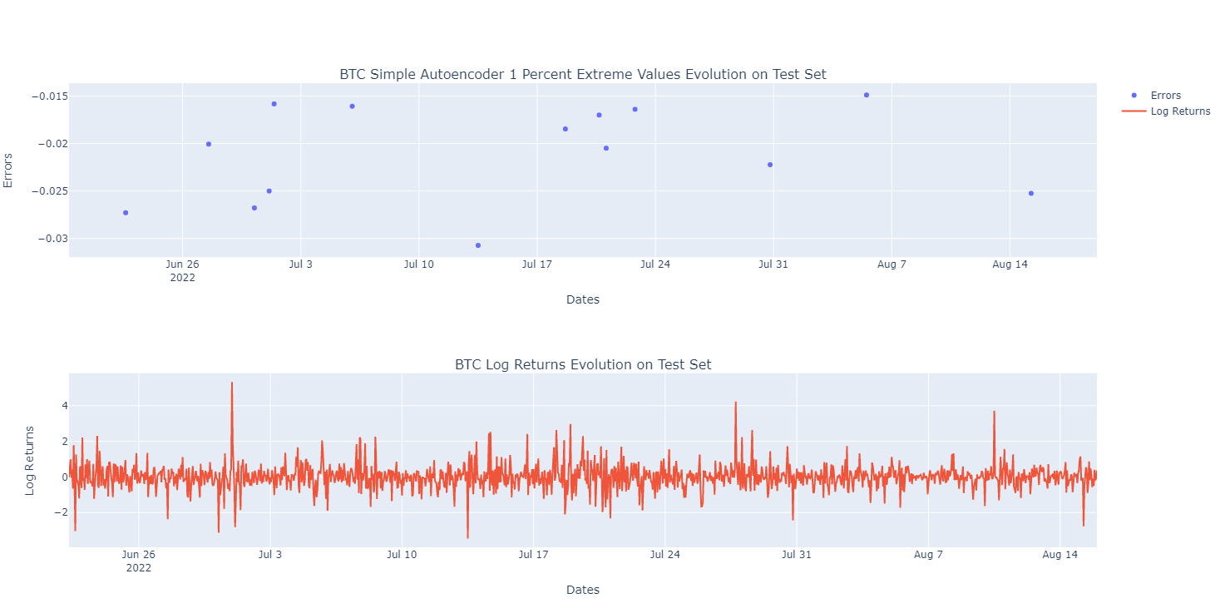This screenshot has height=613, width=1225.
Task: Select the leftmost error point before Jun 26
Action: pos(126,213)
